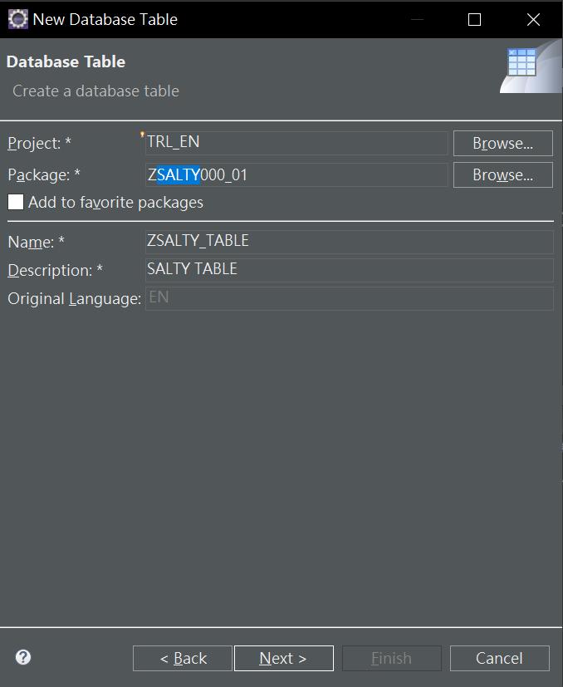Click the help question mark icon
This screenshot has height=687, width=563.
pyautogui.click(x=23, y=657)
